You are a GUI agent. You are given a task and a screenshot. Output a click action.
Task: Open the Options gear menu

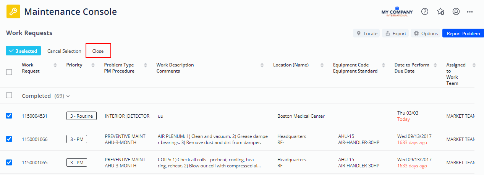point(426,33)
